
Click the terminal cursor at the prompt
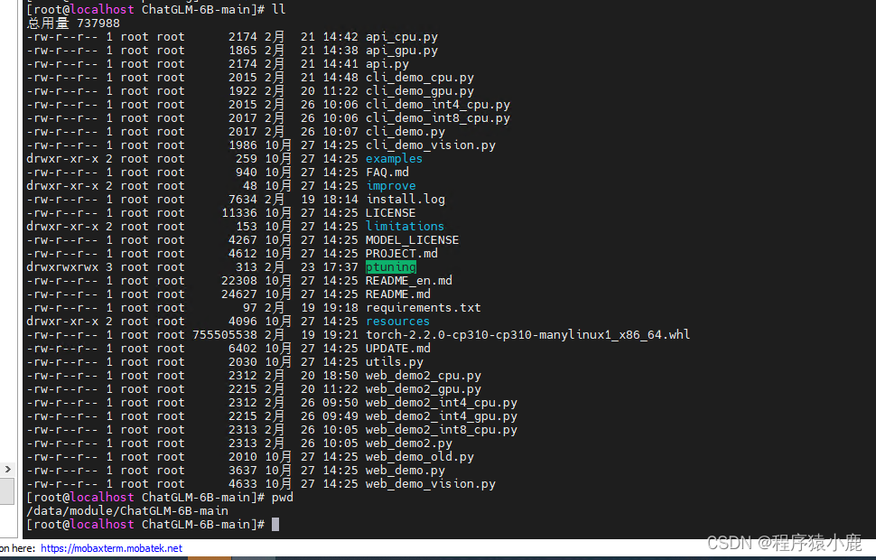click(275, 524)
